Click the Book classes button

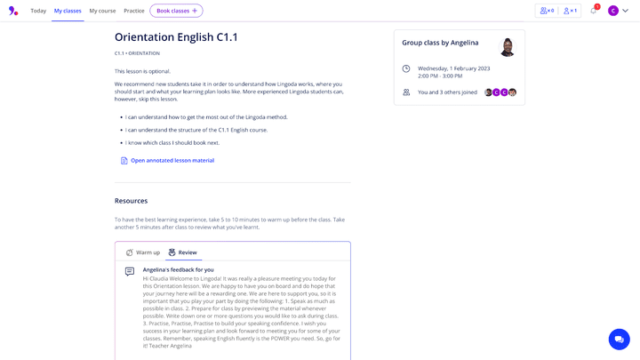(176, 11)
